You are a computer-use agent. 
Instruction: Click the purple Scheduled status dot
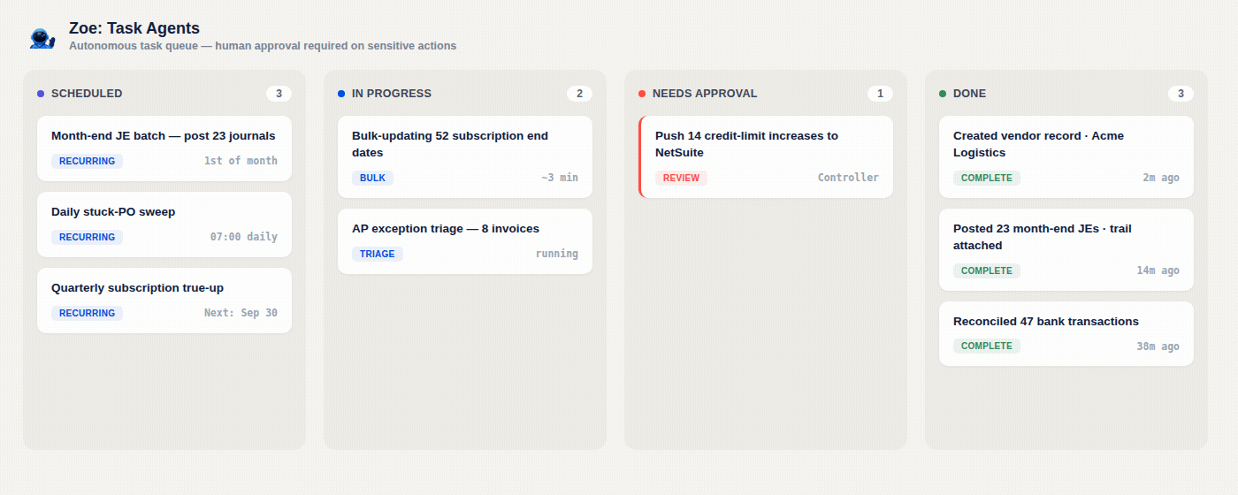(x=41, y=94)
